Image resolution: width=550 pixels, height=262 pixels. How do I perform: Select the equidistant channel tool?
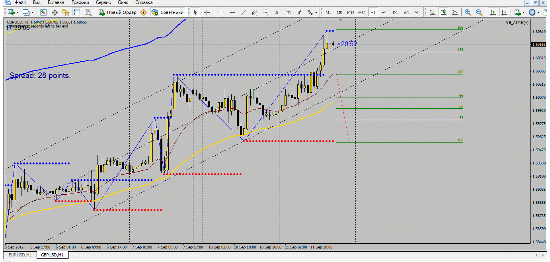pyautogui.click(x=255, y=12)
